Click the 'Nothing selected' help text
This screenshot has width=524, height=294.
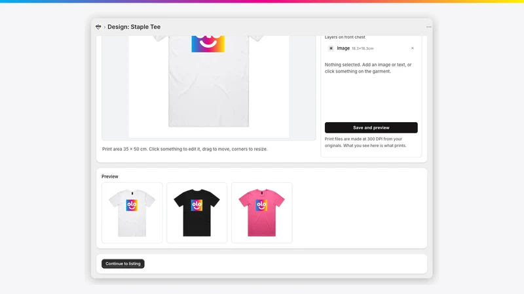pyautogui.click(x=368, y=68)
